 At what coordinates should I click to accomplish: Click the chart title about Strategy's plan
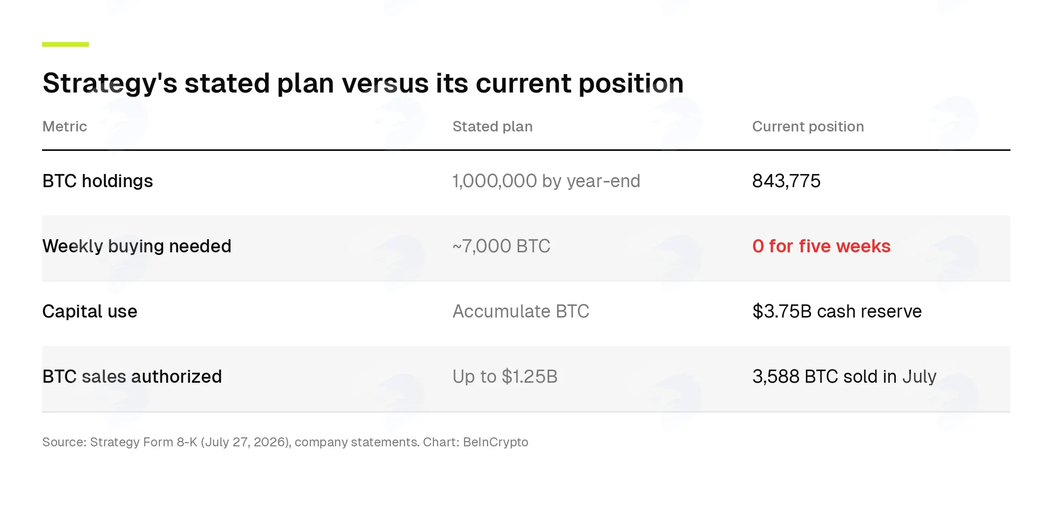[363, 84]
